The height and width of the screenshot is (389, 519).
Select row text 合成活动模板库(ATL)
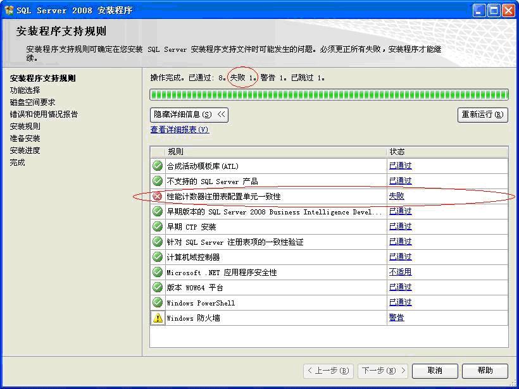[203, 166]
